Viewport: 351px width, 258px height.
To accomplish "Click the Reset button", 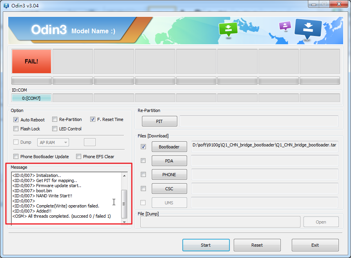I will coord(257,245).
